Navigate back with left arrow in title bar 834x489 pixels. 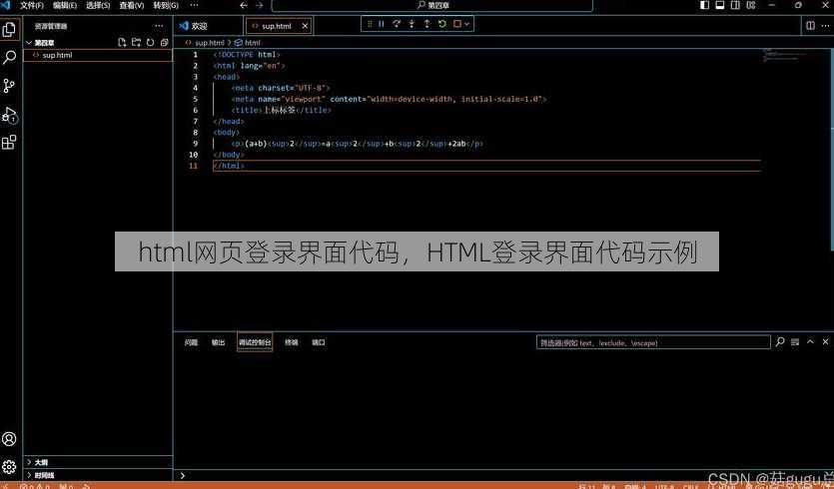click(243, 5)
